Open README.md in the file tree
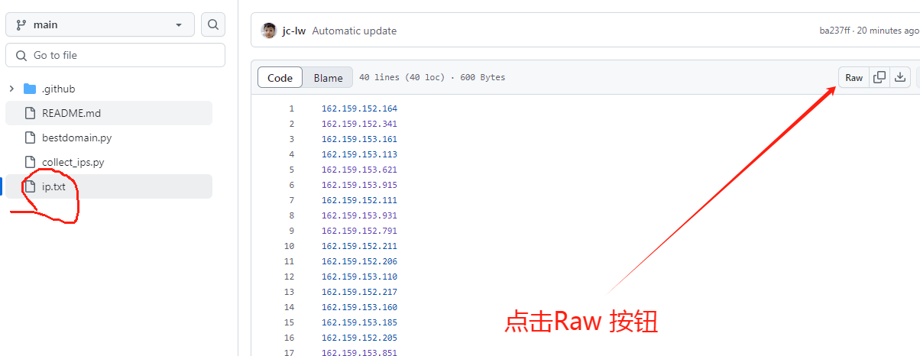The width and height of the screenshot is (920, 356). click(71, 113)
